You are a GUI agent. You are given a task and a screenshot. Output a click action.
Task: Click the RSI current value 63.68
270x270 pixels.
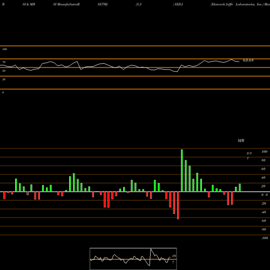(248, 60)
